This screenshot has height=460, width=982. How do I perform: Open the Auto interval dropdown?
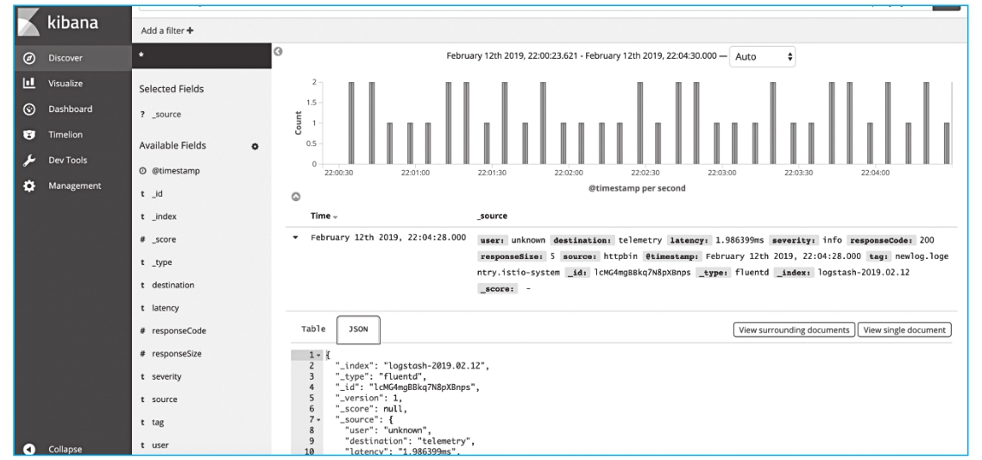point(763,57)
